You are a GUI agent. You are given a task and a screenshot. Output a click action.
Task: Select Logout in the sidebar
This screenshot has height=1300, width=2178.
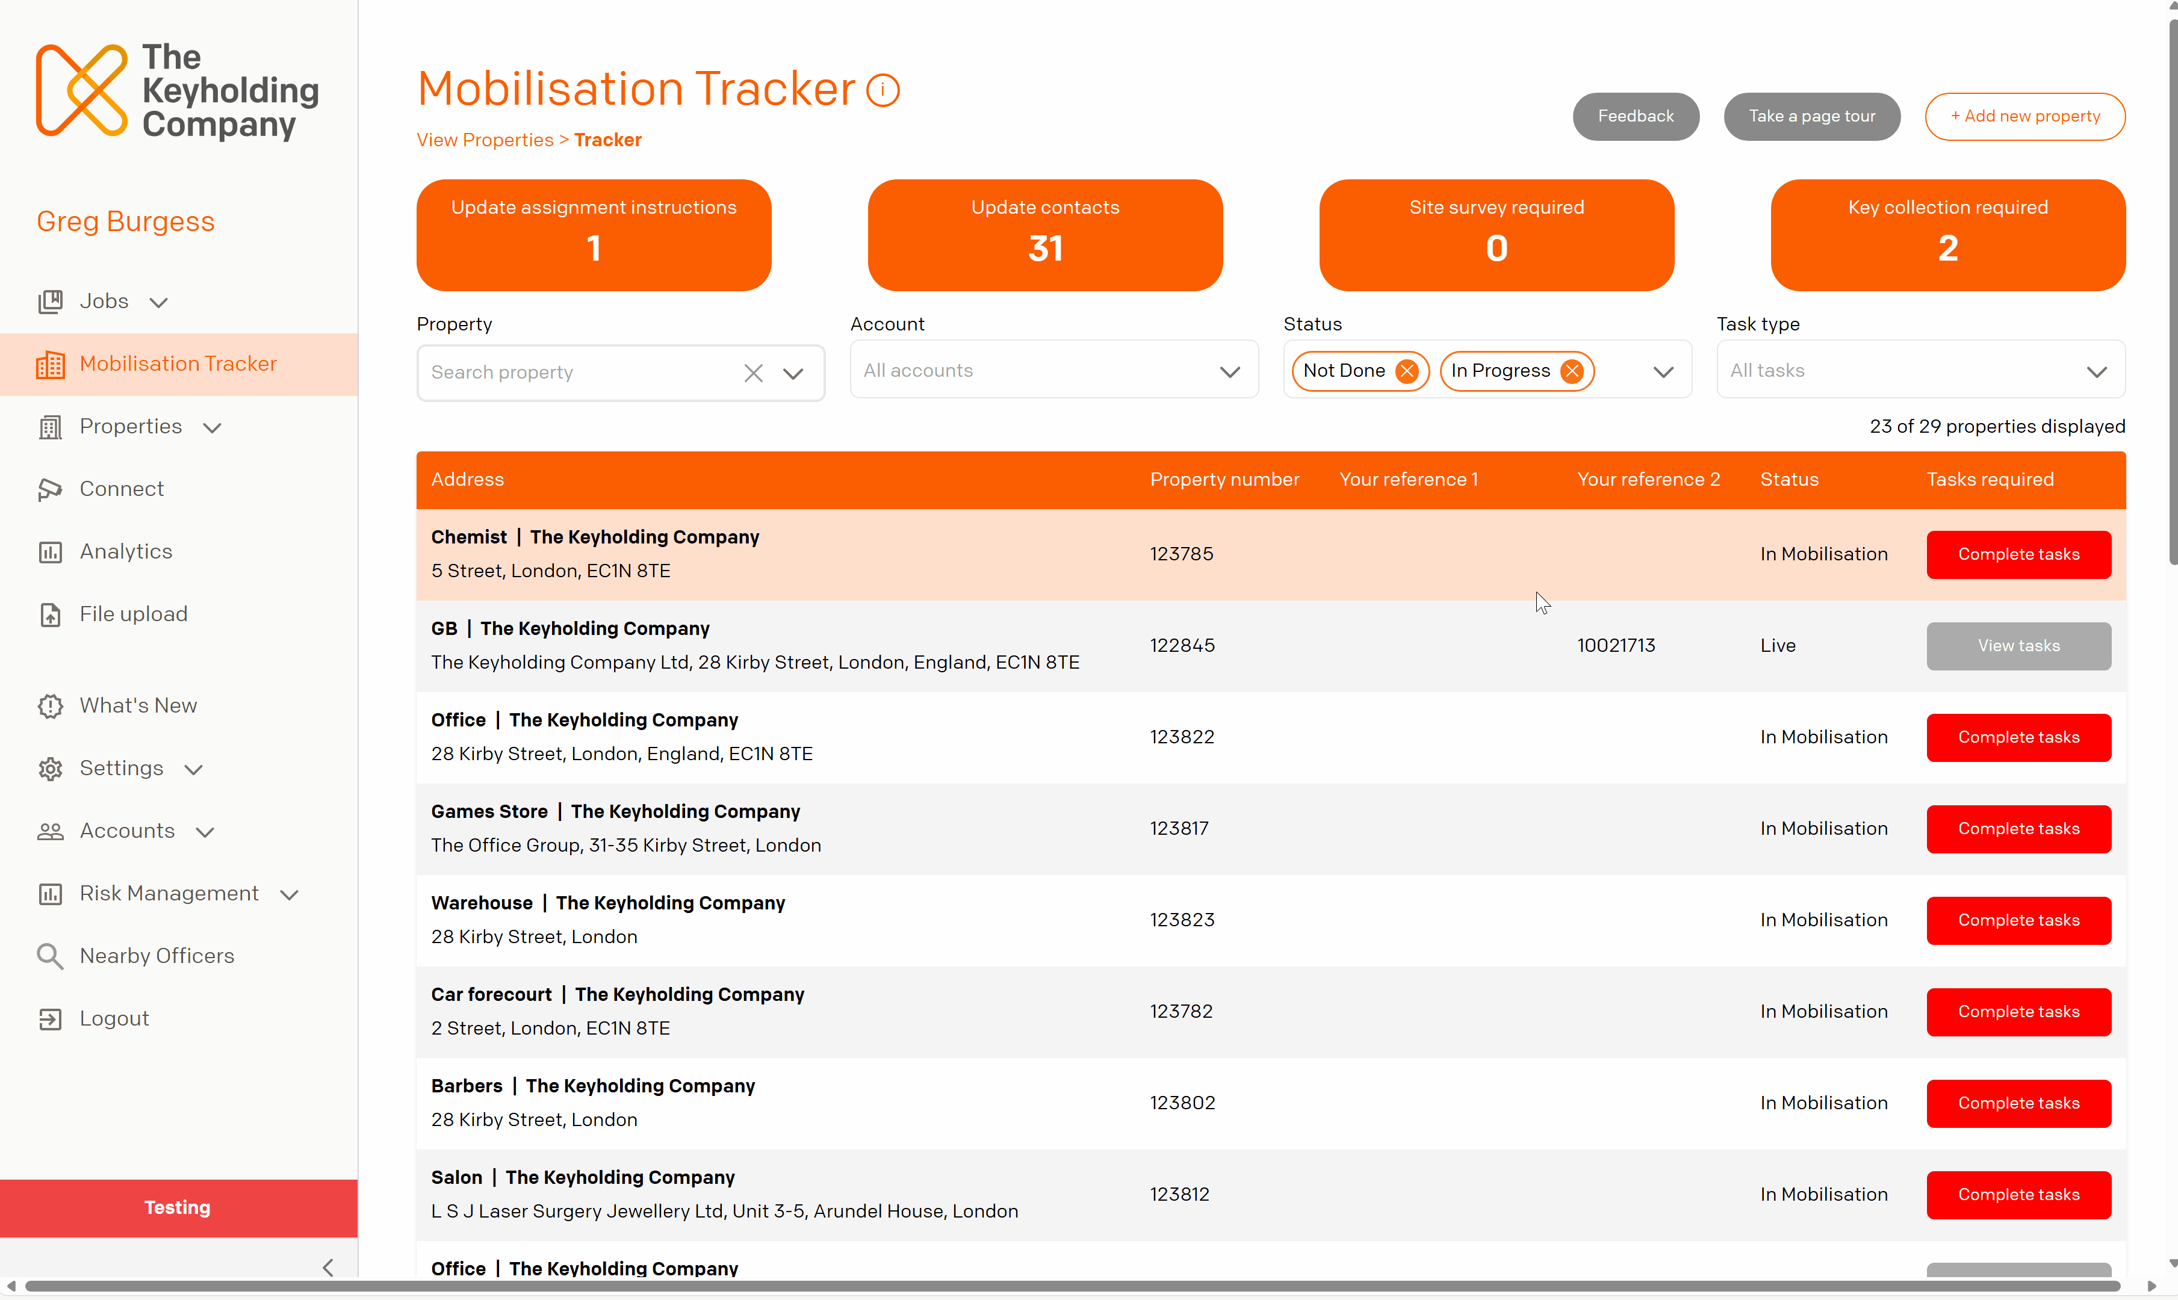[x=115, y=1019]
